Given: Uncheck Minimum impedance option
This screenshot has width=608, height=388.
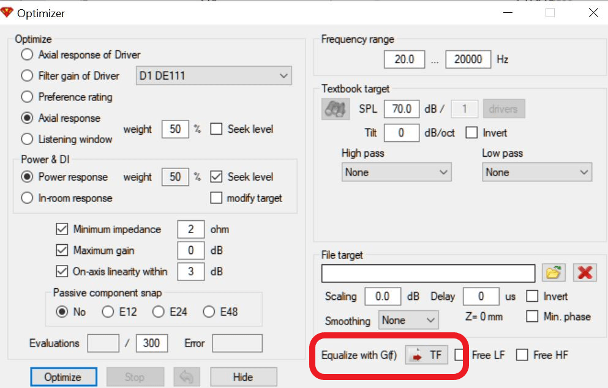Looking at the screenshot, I should click(62, 229).
